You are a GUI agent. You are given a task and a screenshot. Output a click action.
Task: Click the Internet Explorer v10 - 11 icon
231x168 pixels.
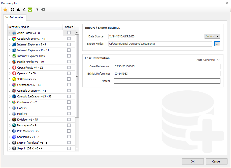click(x=14, y=50)
